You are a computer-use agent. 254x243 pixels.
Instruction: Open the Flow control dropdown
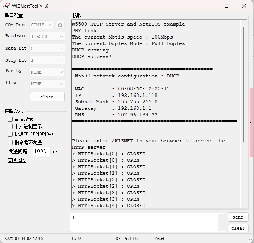pyautogui.click(x=47, y=84)
